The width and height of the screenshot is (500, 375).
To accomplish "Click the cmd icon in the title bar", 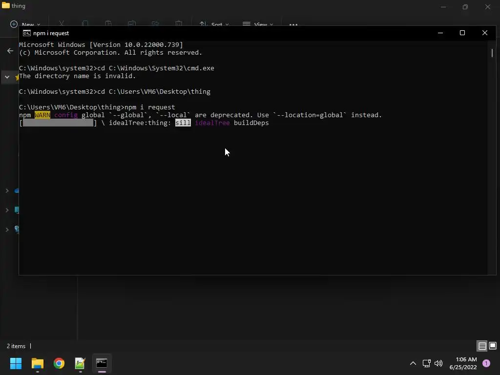I will 27,33.
